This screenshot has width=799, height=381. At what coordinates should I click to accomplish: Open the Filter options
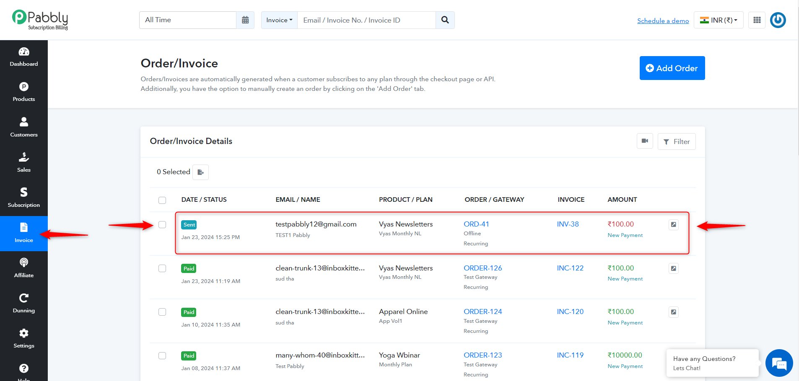click(x=677, y=142)
